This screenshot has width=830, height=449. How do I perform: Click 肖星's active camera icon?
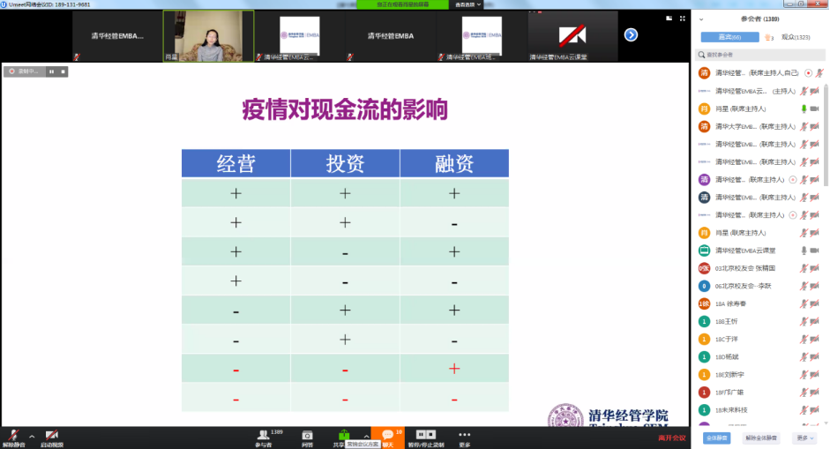815,109
